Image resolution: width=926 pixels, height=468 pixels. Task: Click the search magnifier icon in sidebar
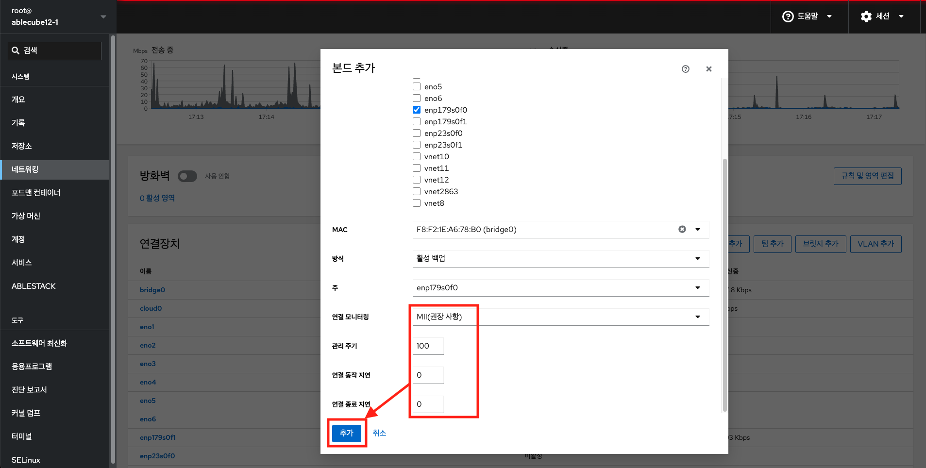[x=16, y=50]
